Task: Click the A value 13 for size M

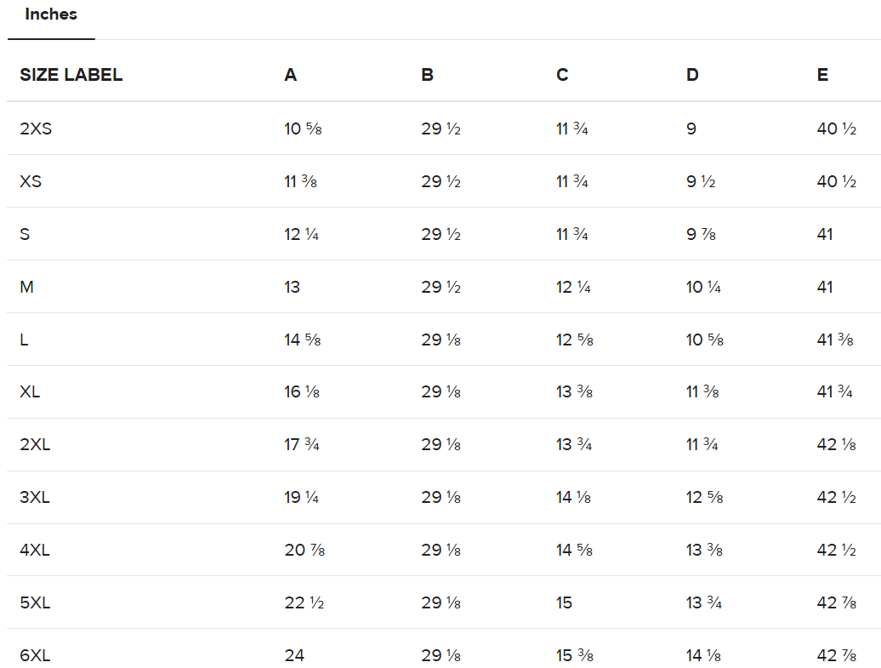Action: (293, 287)
